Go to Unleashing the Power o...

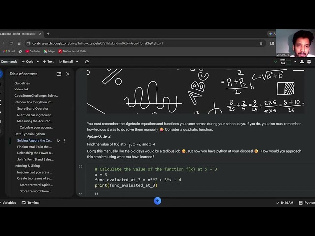[35, 153]
